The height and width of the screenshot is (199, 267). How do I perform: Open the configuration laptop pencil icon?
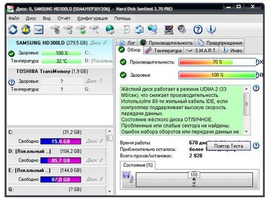click(x=168, y=30)
